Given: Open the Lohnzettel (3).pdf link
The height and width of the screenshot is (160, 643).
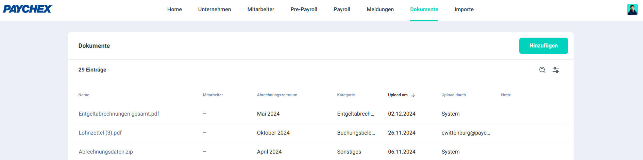Looking at the screenshot, I should [x=100, y=133].
